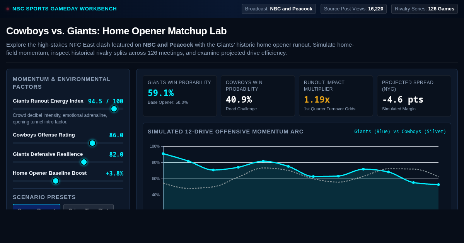Click the Cowboys vs. Giants page title
Screen dimensions: 464x243
(116, 31)
